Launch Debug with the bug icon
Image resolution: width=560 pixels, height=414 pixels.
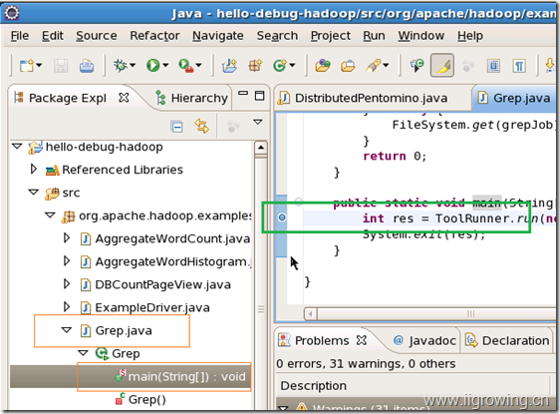121,66
